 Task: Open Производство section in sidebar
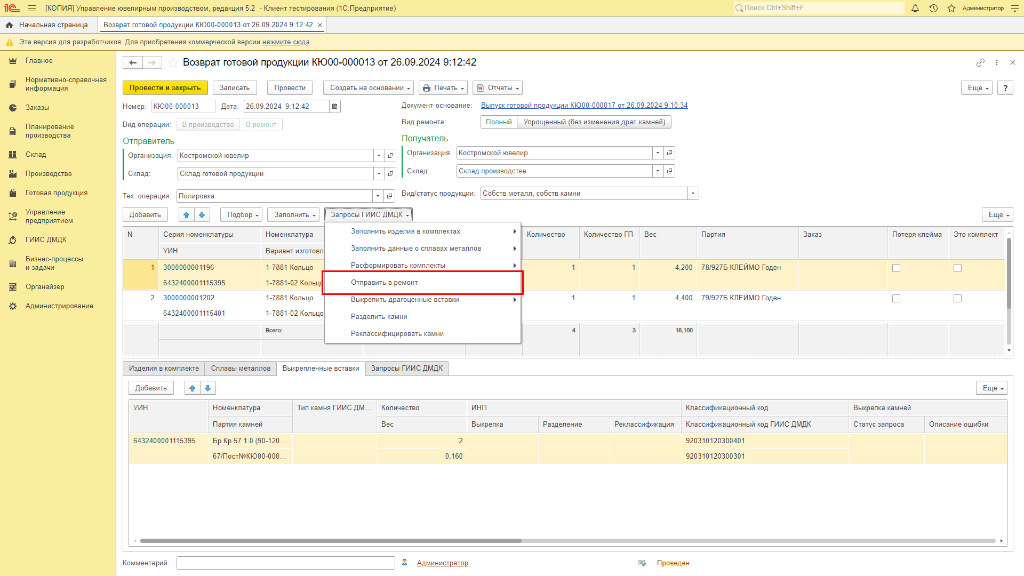tap(49, 174)
